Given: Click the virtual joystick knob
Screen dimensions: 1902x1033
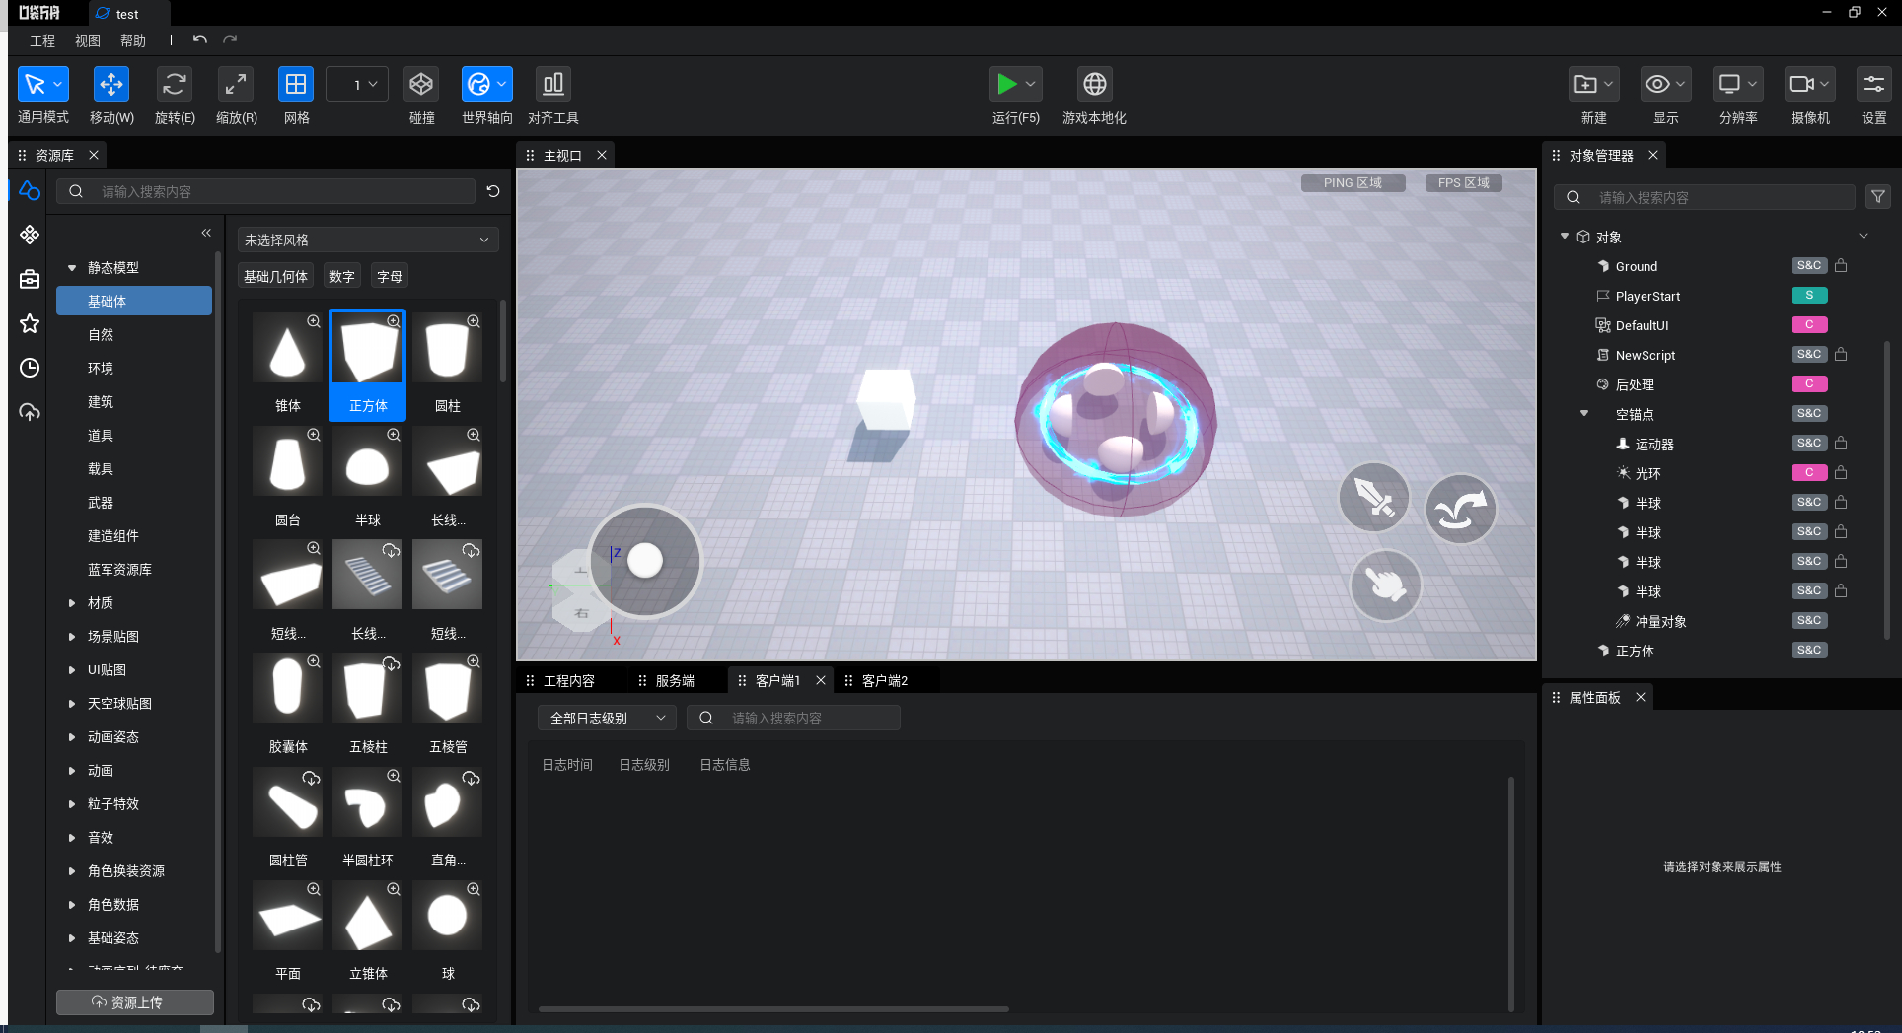Looking at the screenshot, I should coord(645,561).
